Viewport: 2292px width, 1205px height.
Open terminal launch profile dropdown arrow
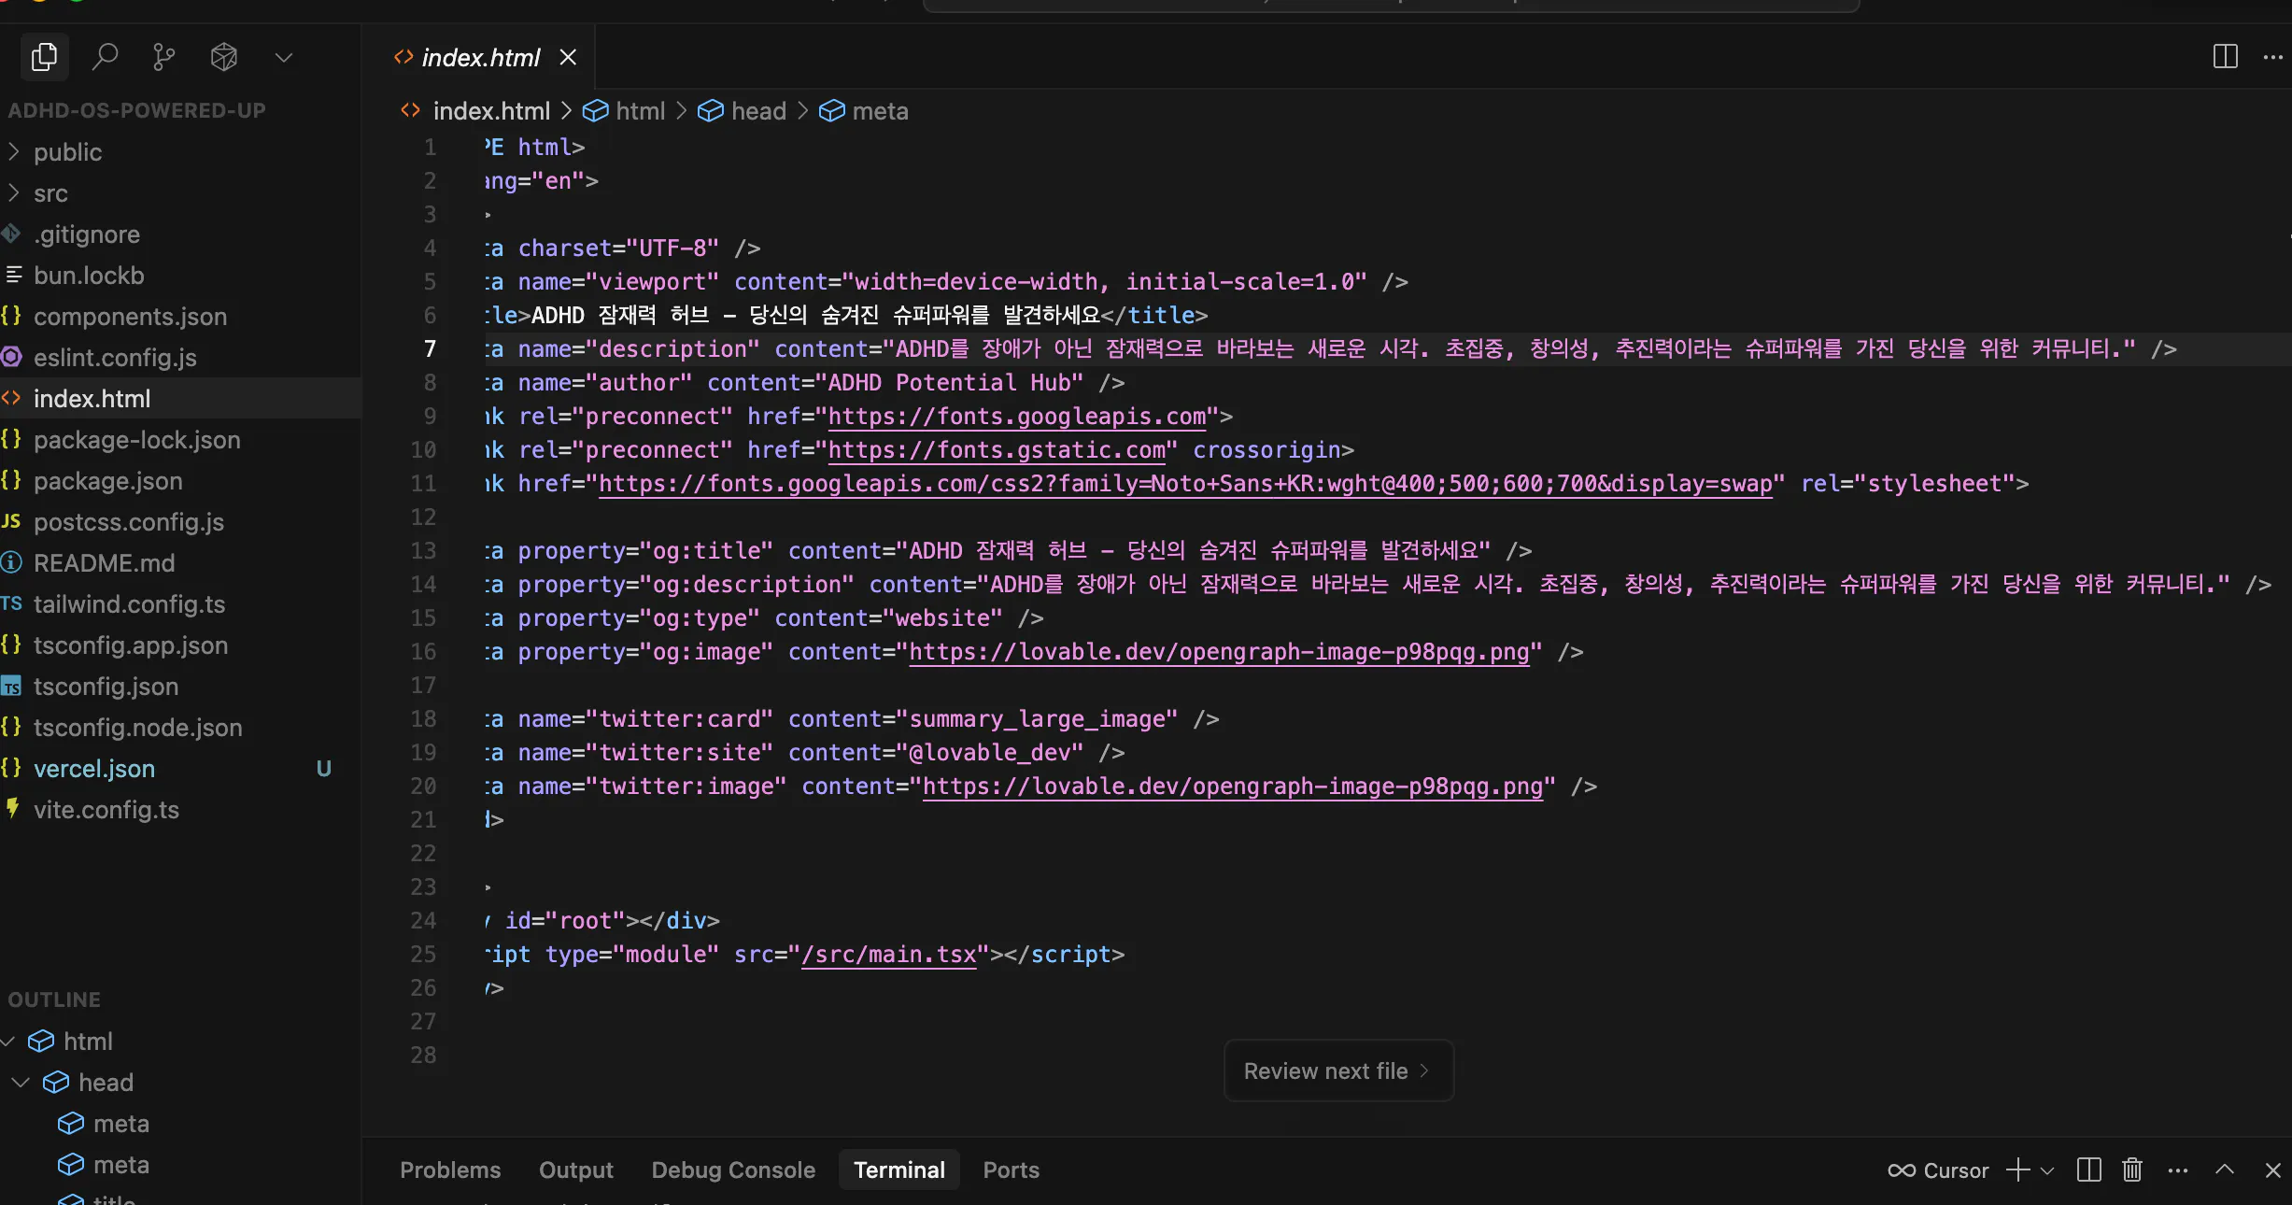(x=2047, y=1170)
